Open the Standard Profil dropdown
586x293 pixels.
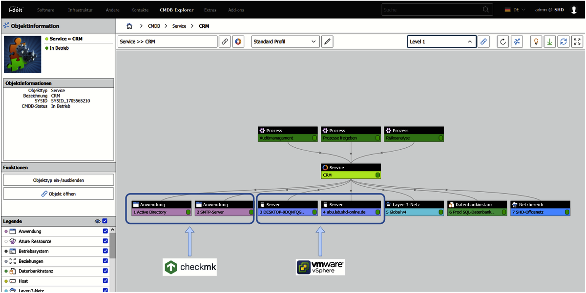(285, 41)
